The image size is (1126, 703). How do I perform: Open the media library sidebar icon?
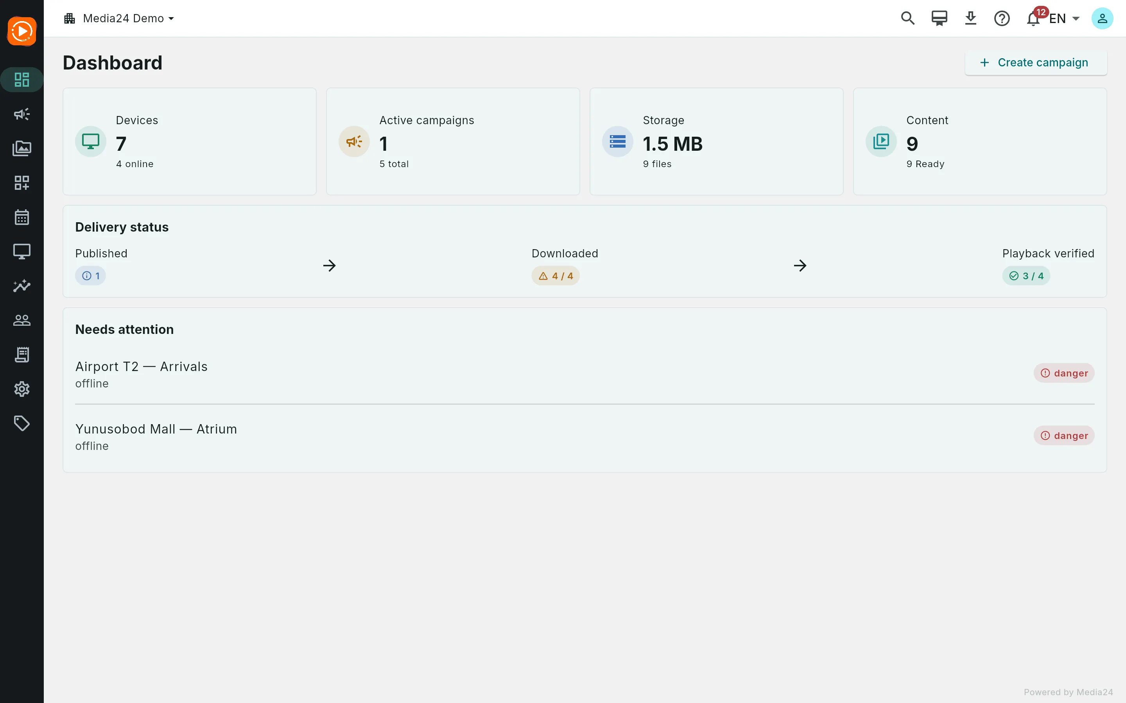coord(22,148)
